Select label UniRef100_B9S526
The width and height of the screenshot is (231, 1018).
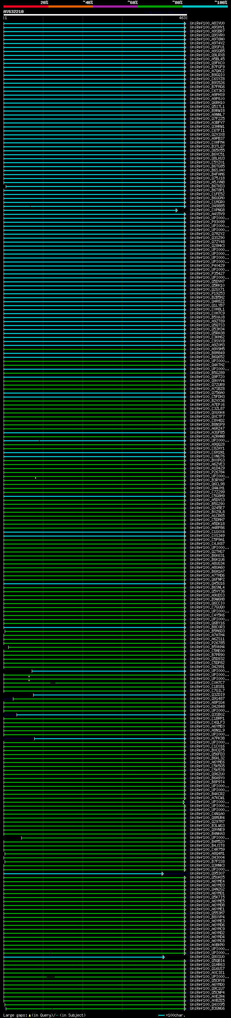click(x=207, y=83)
